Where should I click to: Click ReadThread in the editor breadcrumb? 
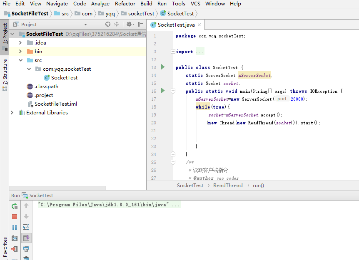[x=228, y=186]
